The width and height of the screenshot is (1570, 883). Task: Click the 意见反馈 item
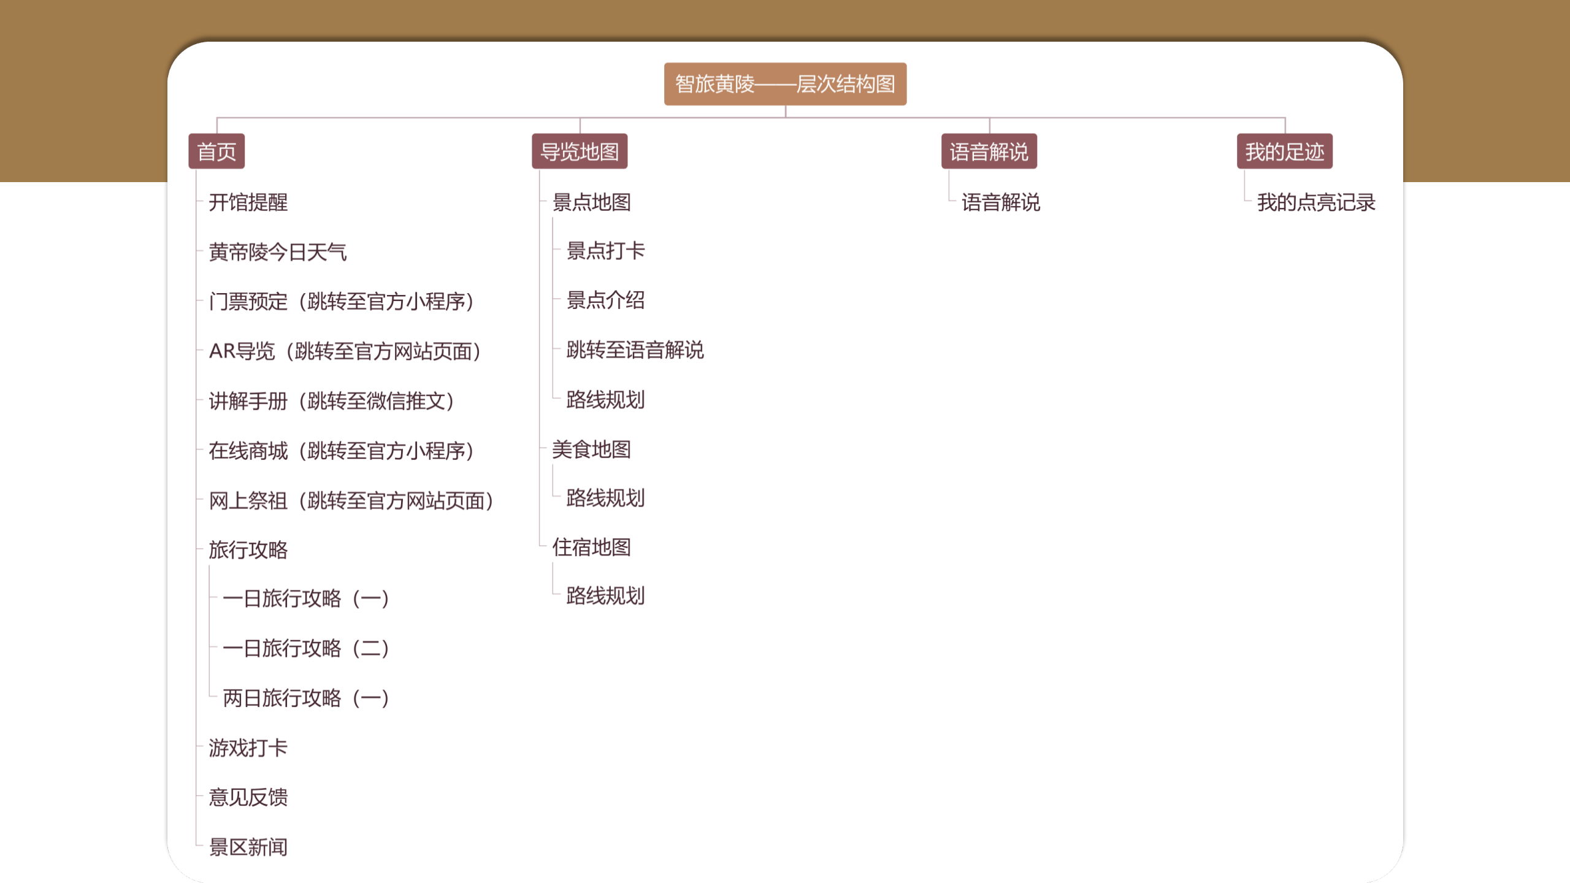pyautogui.click(x=248, y=798)
